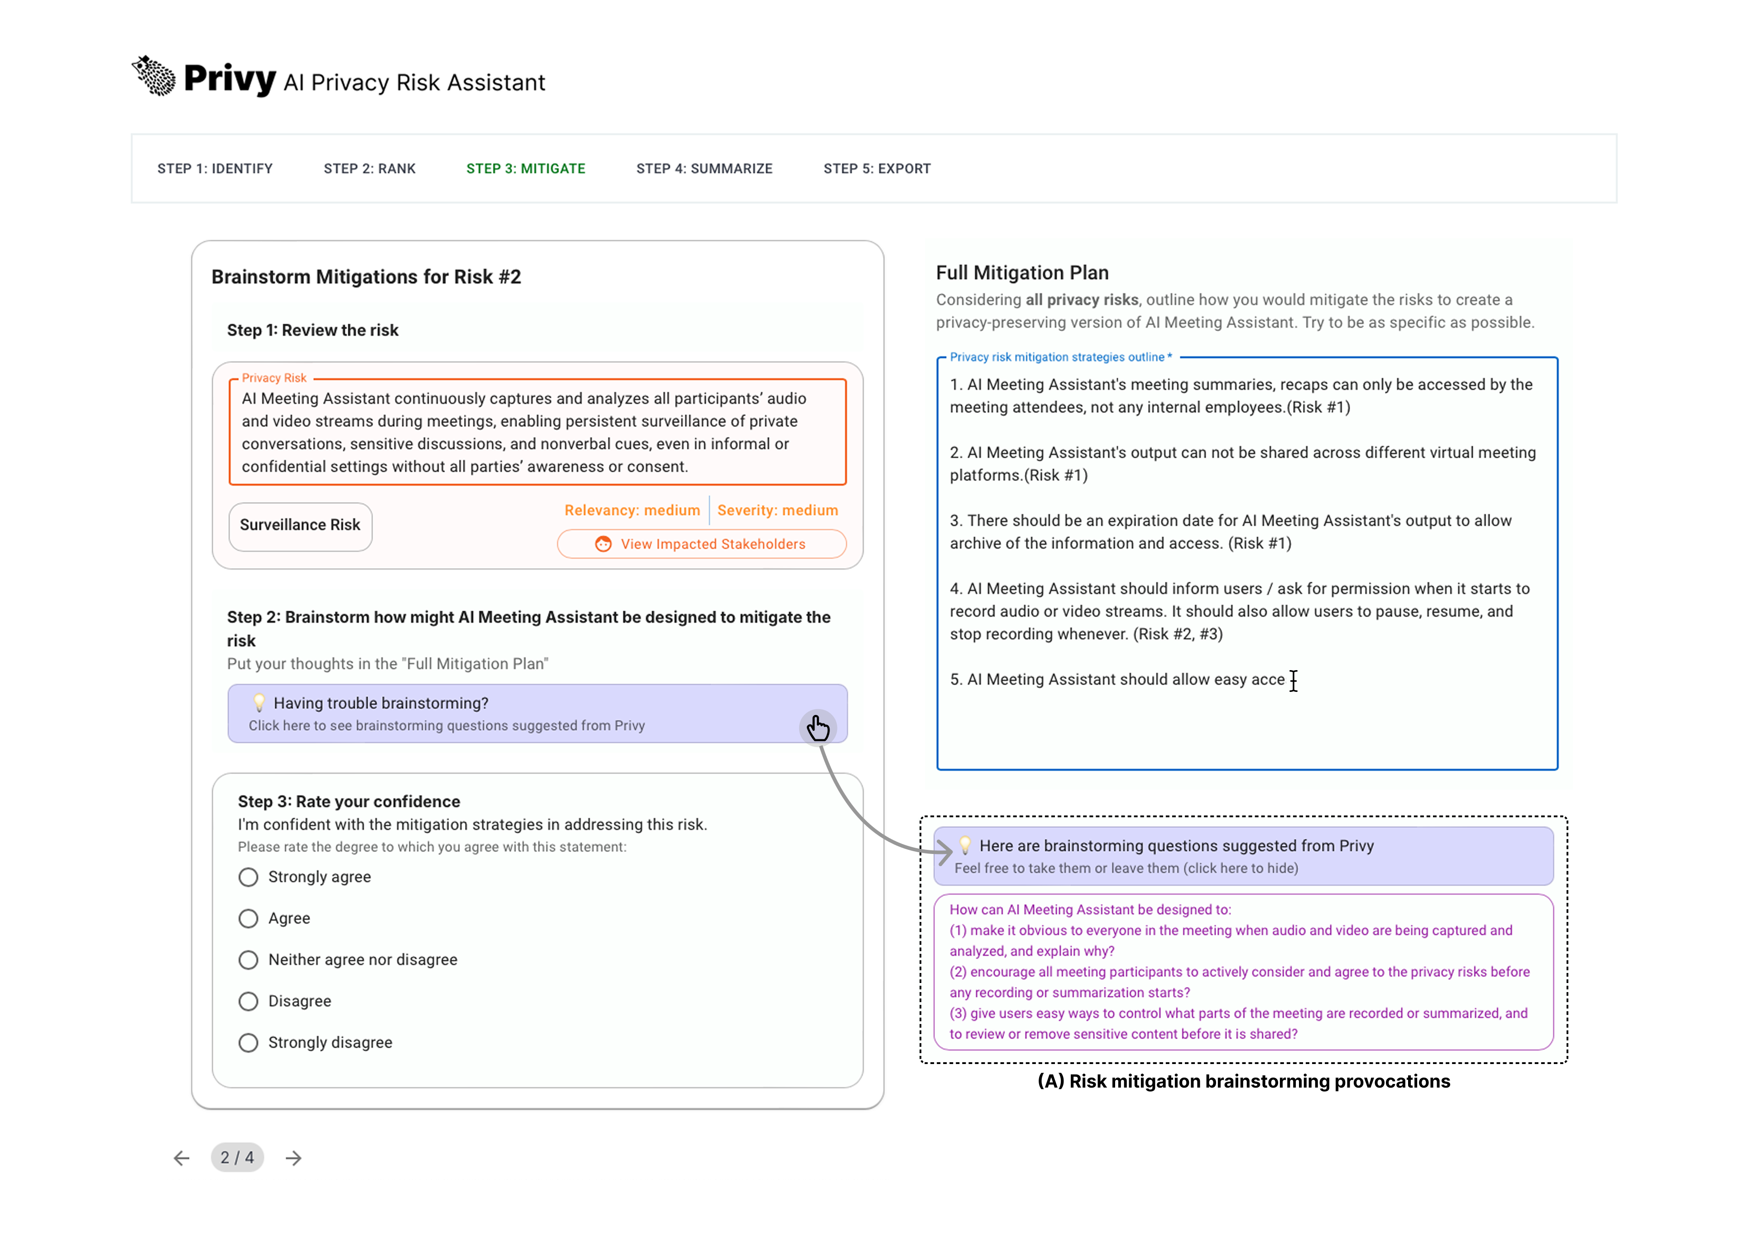Select the Strongly agree radio button
Viewport: 1749px width, 1237px height.
[248, 877]
